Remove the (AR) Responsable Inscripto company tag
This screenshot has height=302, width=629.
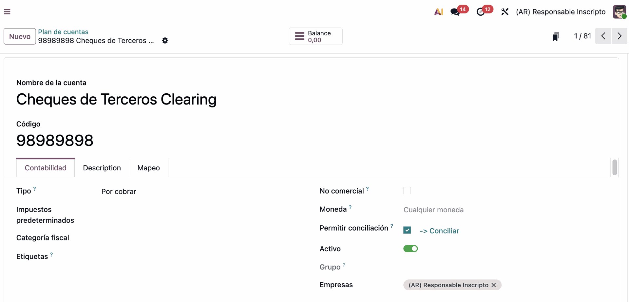[494, 285]
